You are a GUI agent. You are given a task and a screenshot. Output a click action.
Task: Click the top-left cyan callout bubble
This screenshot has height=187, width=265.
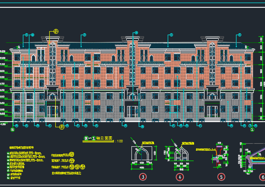[x=26, y=35]
